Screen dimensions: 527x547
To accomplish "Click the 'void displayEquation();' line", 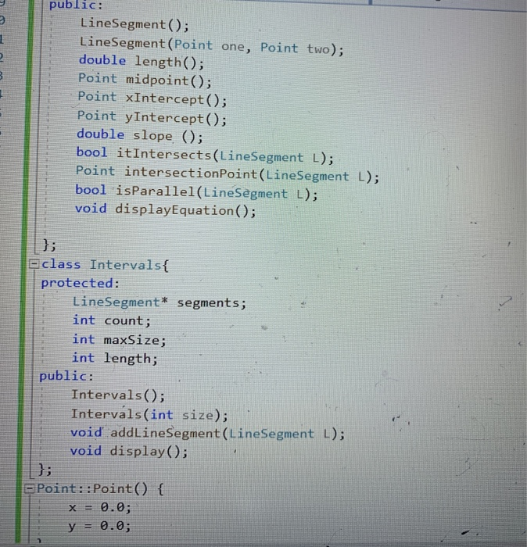I will point(166,209).
